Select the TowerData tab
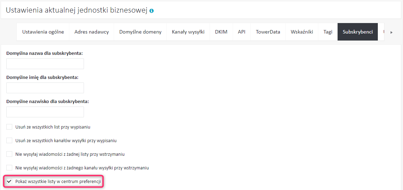 pos(268,32)
